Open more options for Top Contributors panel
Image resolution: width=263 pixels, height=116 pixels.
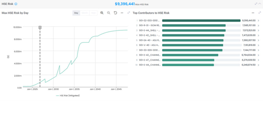pyautogui.click(x=253, y=13)
